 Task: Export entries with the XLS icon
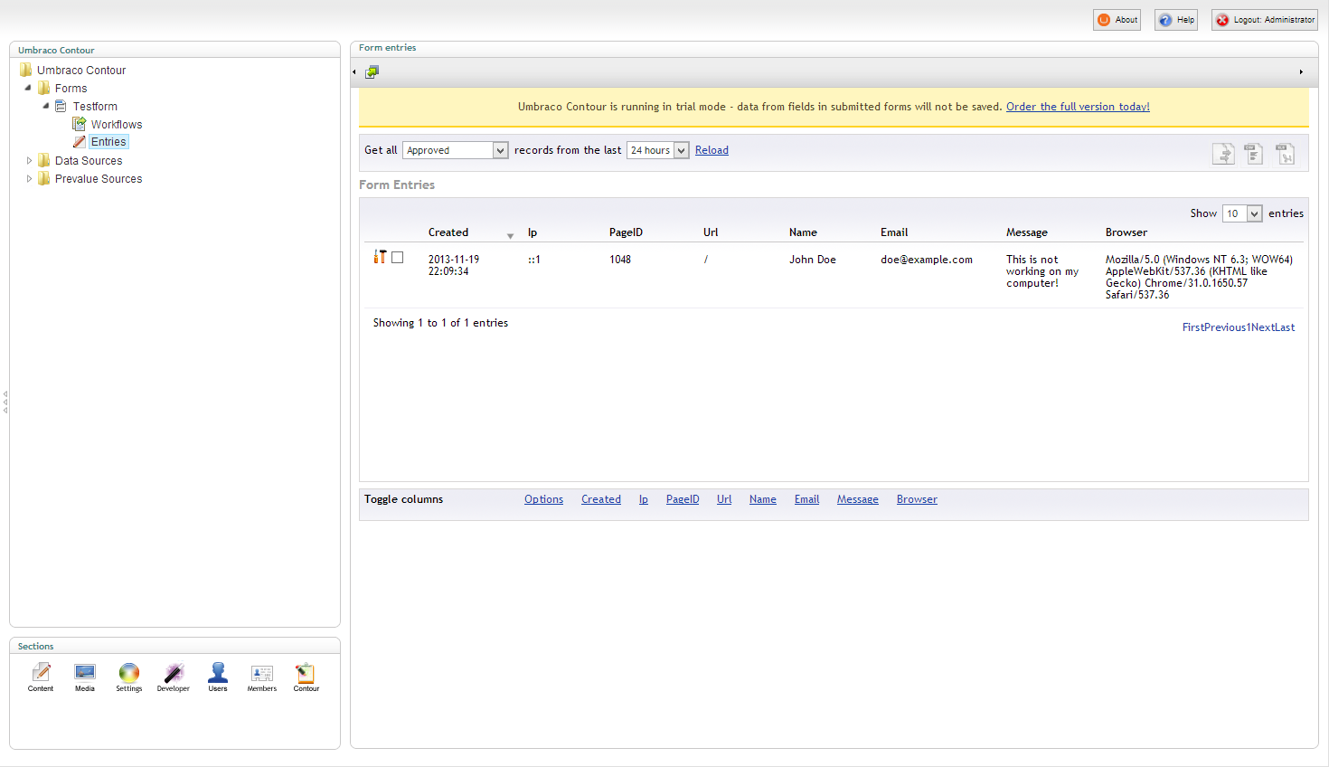[x=1285, y=154]
